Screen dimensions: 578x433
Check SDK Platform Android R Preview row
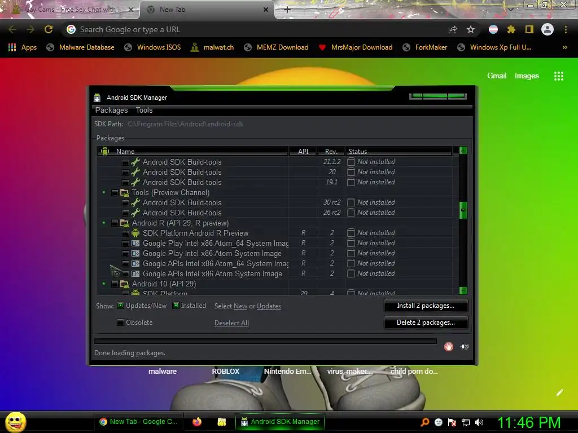pos(126,233)
